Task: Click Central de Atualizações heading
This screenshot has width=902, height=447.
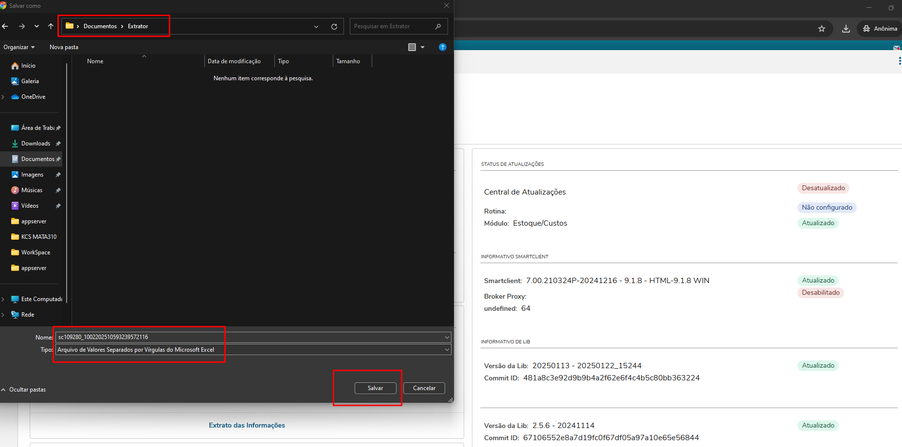Action: [525, 192]
